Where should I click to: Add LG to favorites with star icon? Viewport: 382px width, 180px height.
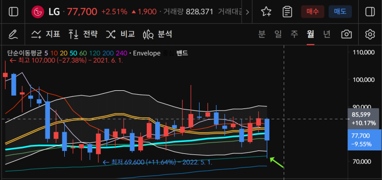click(266, 12)
